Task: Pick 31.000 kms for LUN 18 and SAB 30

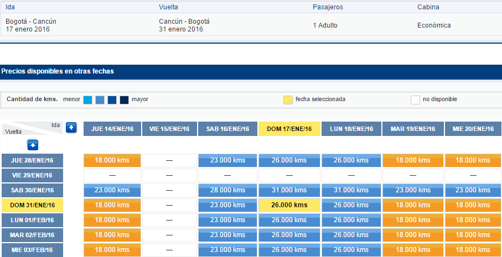Action: (351, 190)
